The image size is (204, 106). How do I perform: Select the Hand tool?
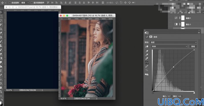point(1,88)
